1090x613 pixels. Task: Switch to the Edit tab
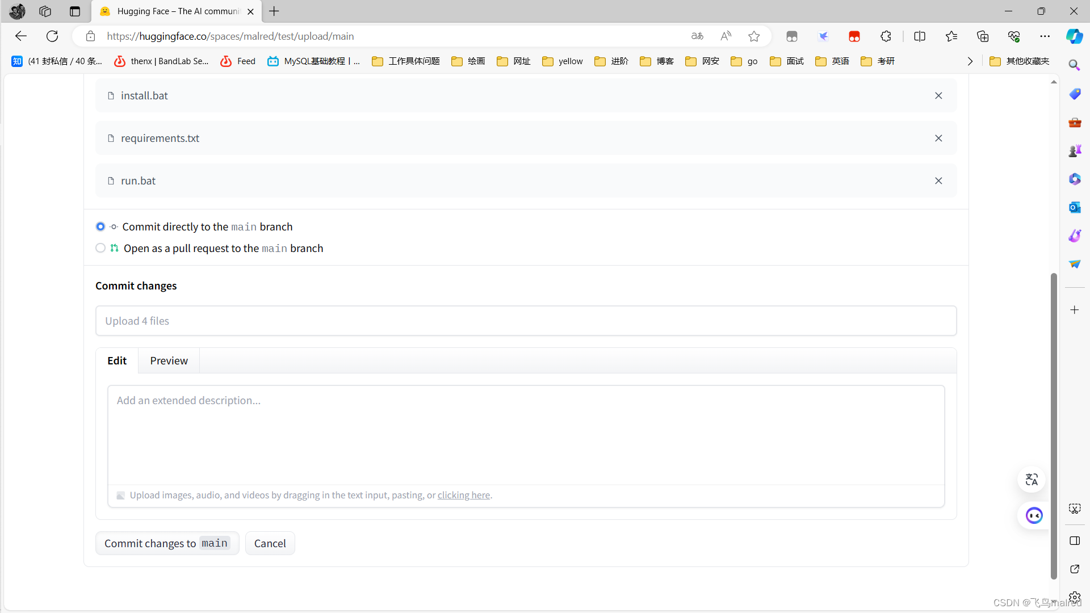(x=117, y=360)
